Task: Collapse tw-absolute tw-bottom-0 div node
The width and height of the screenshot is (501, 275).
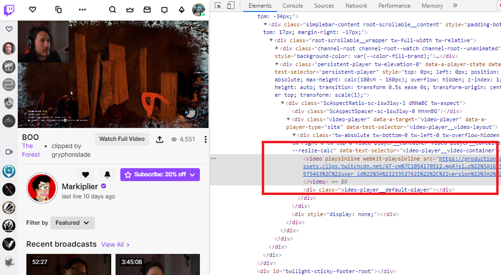Action: point(294,135)
